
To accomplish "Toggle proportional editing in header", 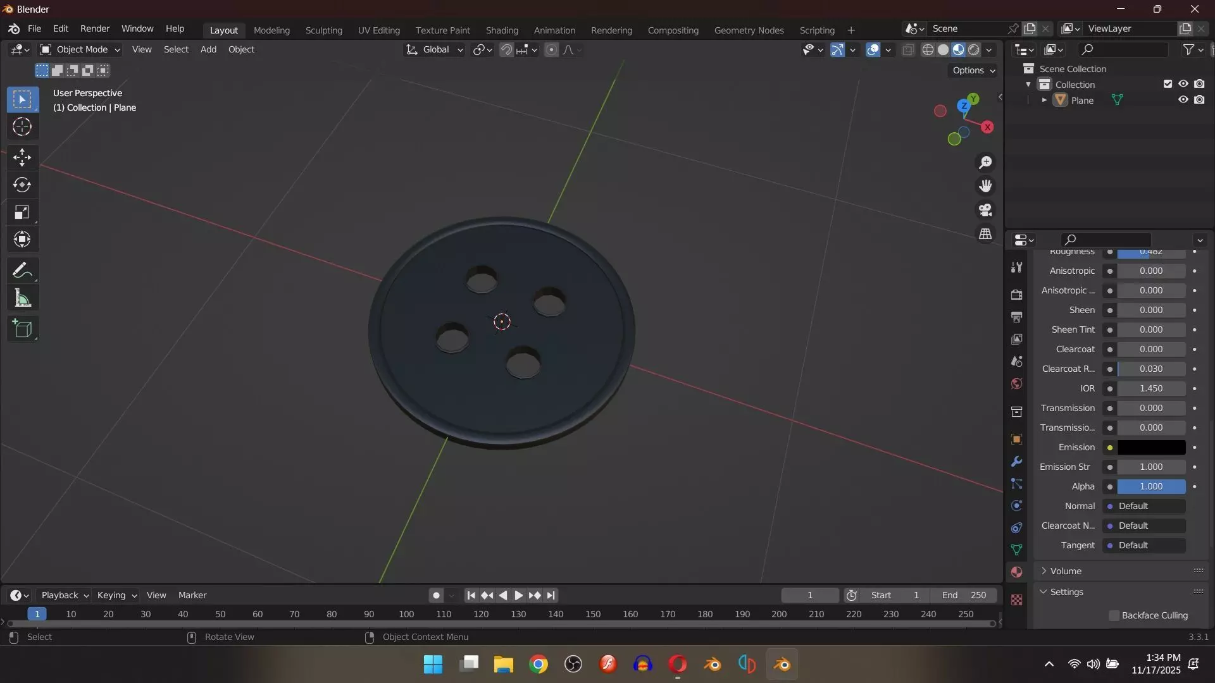I will pyautogui.click(x=552, y=49).
